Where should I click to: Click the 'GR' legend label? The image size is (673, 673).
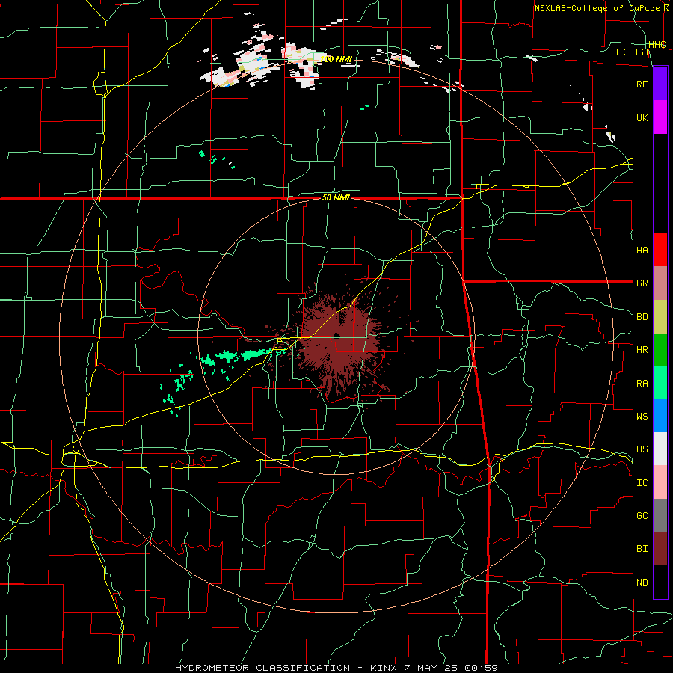[642, 283]
